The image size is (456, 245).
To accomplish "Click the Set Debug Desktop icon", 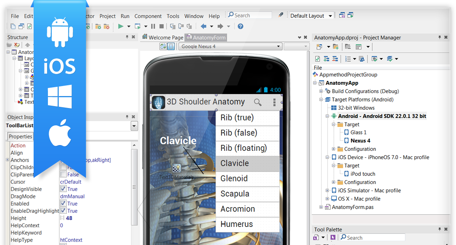I will click(351, 15).
